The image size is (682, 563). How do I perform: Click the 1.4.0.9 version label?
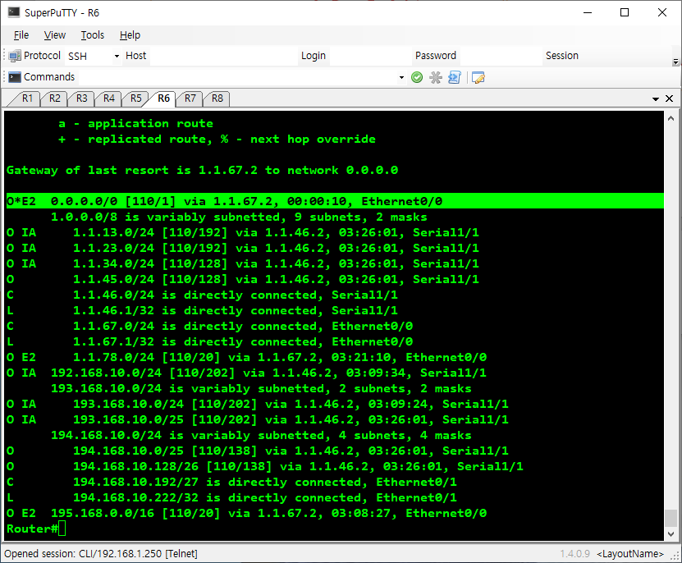pos(574,553)
